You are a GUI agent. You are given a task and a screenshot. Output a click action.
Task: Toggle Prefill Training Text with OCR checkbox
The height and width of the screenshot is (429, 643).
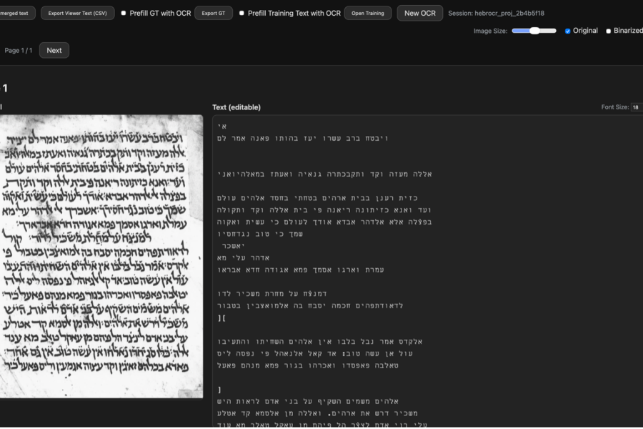241,13
